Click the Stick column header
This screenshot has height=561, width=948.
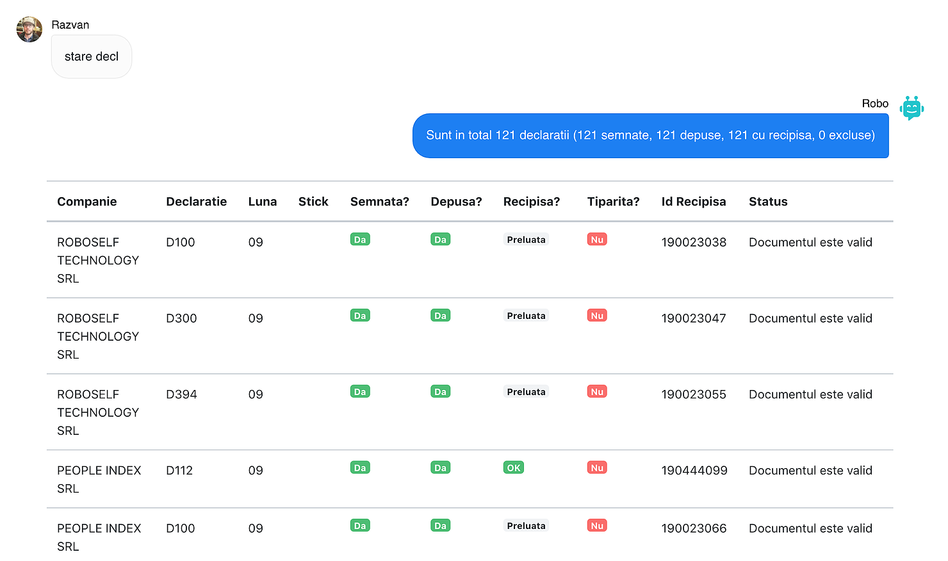313,202
